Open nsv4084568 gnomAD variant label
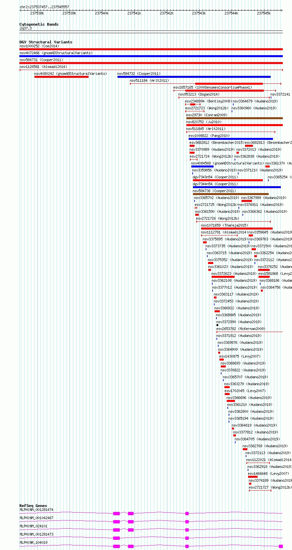Screen dimensions: 292x550 pos(227,163)
